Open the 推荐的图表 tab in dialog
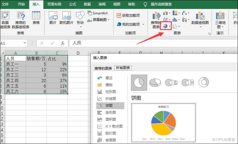 click(x=103, y=68)
